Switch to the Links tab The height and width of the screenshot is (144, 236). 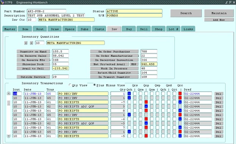[x=188, y=29]
